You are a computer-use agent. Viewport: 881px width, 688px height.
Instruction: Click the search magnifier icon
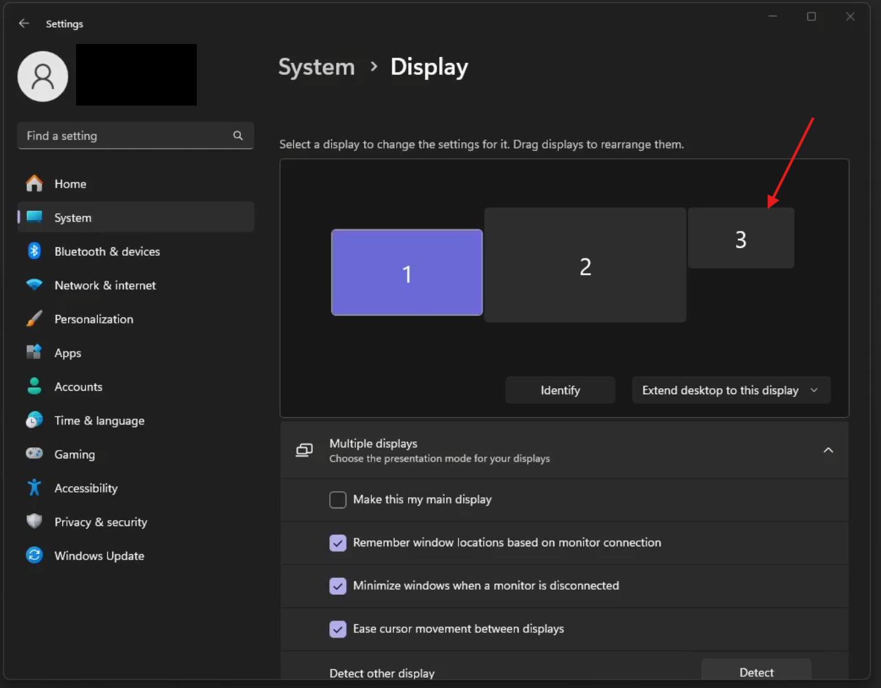pyautogui.click(x=238, y=136)
